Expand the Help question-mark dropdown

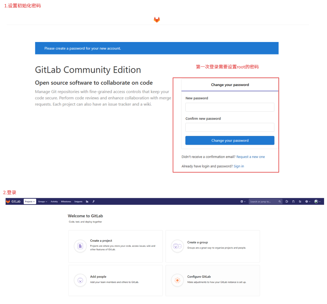(x=308, y=201)
